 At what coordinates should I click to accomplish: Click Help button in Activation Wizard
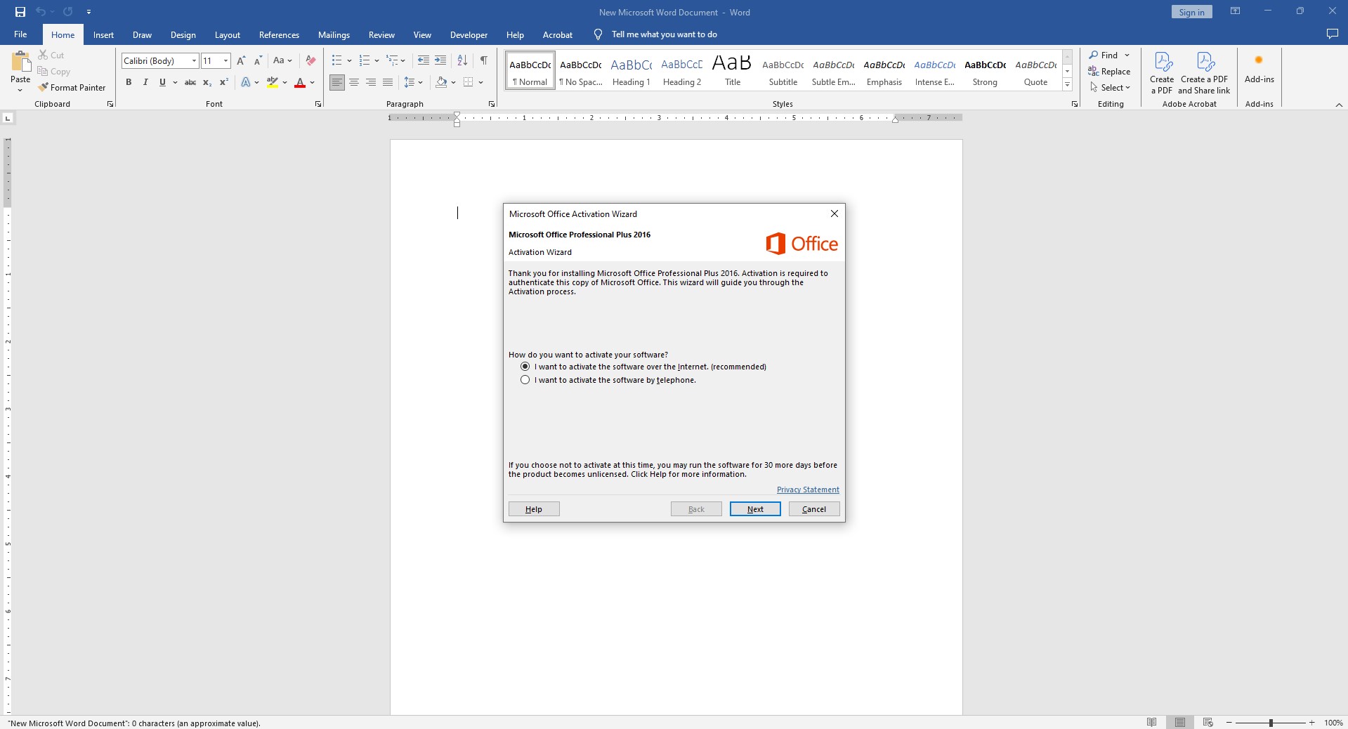pos(534,509)
